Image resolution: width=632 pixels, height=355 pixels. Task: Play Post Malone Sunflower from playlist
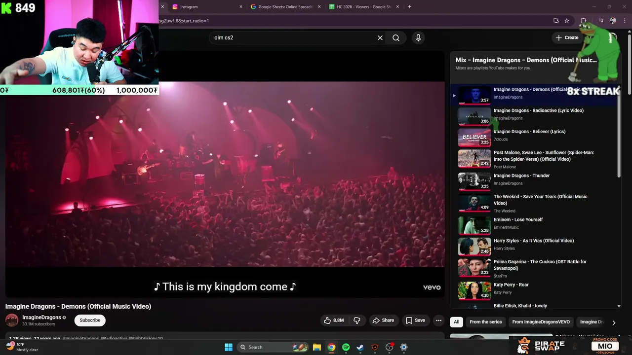[x=544, y=156]
